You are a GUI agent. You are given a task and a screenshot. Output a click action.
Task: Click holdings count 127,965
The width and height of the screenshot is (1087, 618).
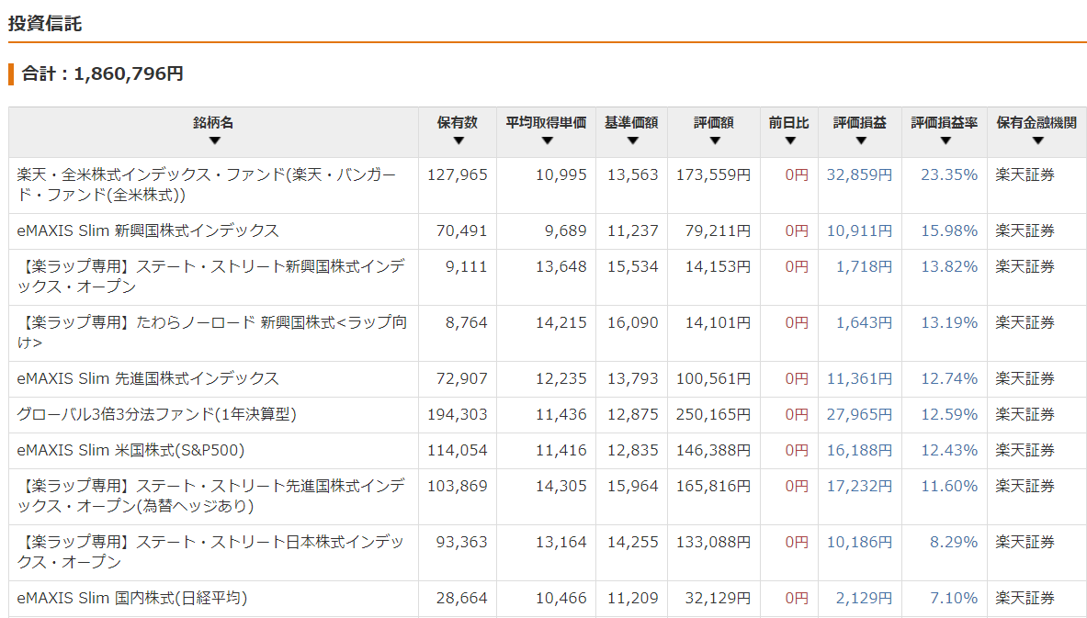click(x=458, y=174)
